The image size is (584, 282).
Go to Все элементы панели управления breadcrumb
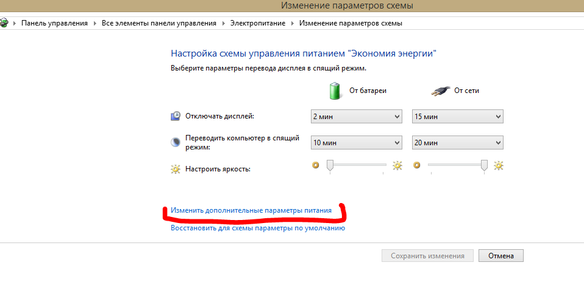coord(159,23)
